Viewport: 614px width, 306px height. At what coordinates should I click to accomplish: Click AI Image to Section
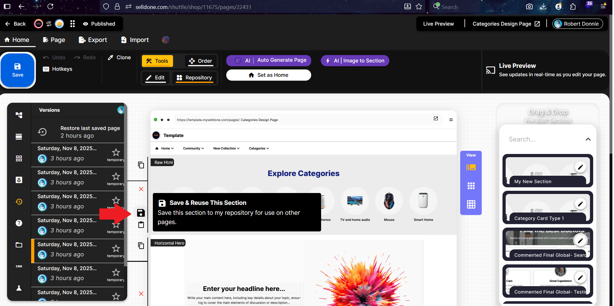coord(355,60)
